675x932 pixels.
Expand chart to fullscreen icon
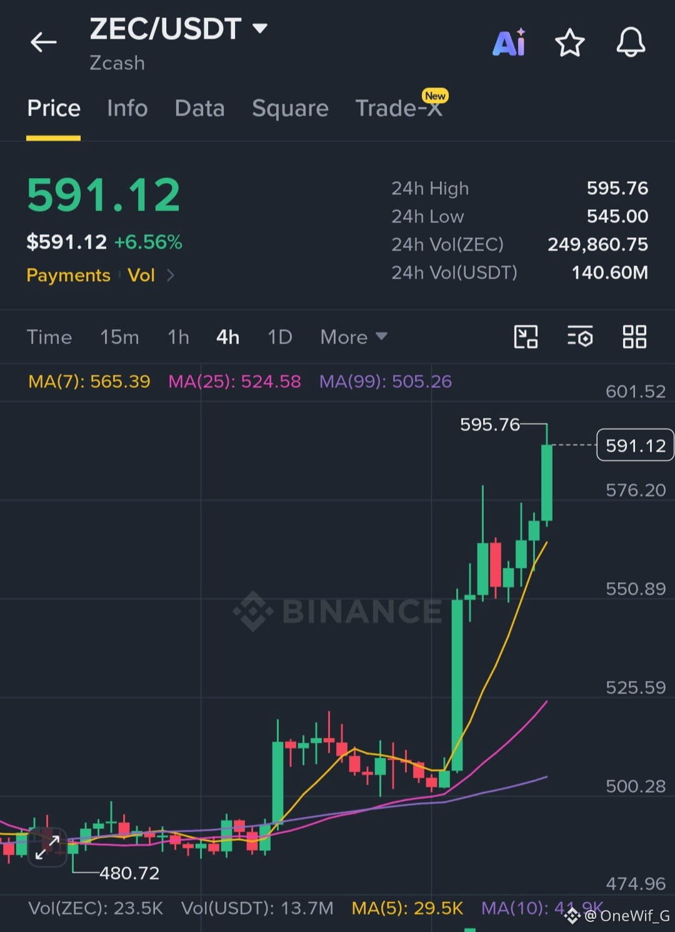pyautogui.click(x=47, y=847)
